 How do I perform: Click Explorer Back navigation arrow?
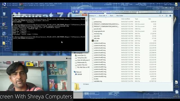(x=73, y=12)
